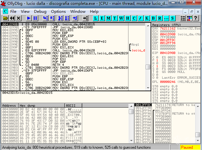
Task: Click stack pane scrollbar up arrow
Action: coord(198,106)
